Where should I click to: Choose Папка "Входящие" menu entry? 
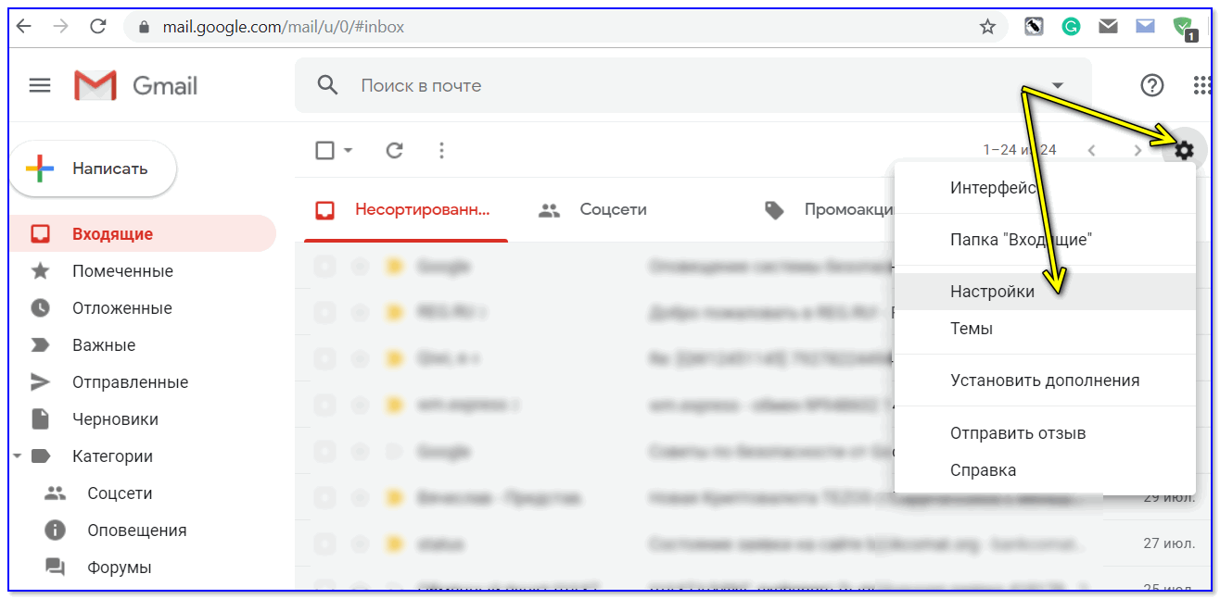pos(1045,240)
